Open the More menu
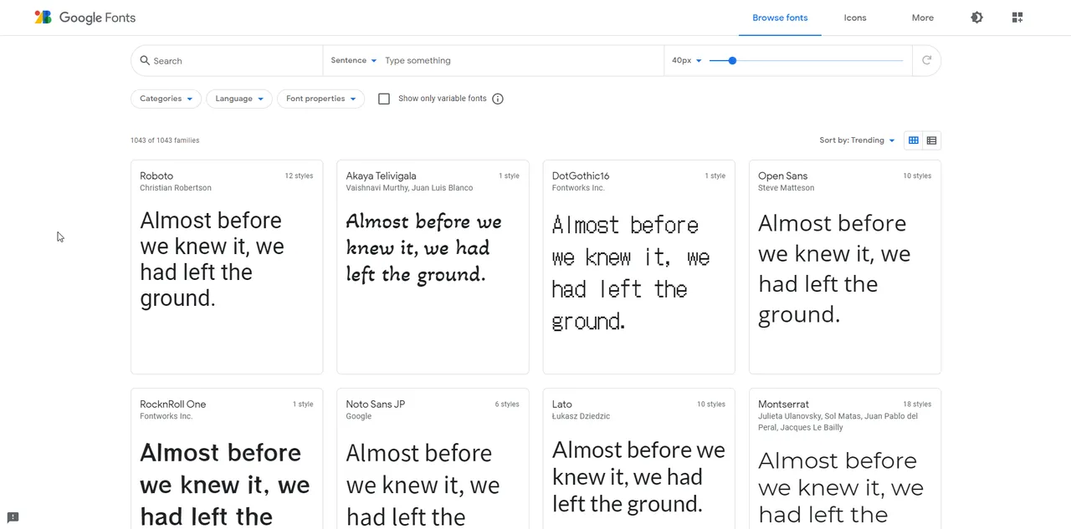Screen dimensions: 1071x529 coord(923,18)
